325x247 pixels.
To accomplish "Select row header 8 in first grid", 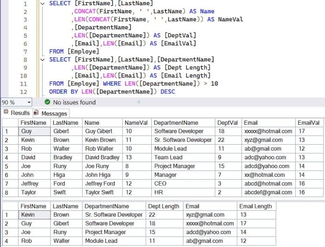I will coord(10,192).
